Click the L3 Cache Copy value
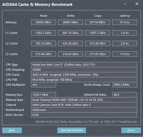 click(x=97, y=54)
